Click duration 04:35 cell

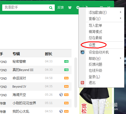click(x=49, y=86)
